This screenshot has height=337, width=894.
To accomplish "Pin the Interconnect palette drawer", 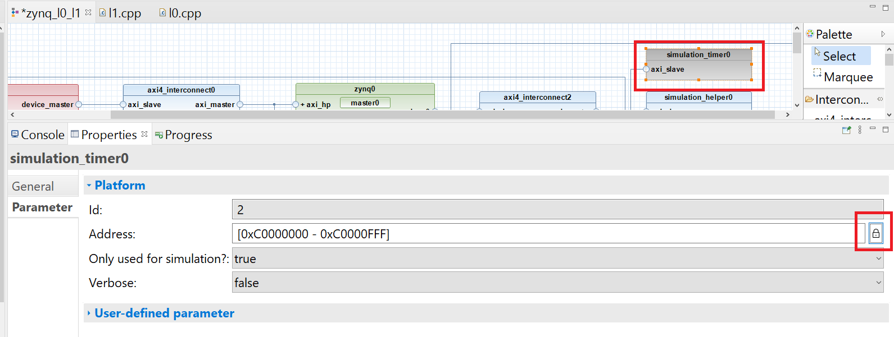I will click(x=880, y=99).
